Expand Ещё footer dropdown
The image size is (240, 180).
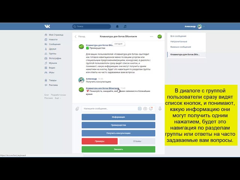[x=58, y=98]
